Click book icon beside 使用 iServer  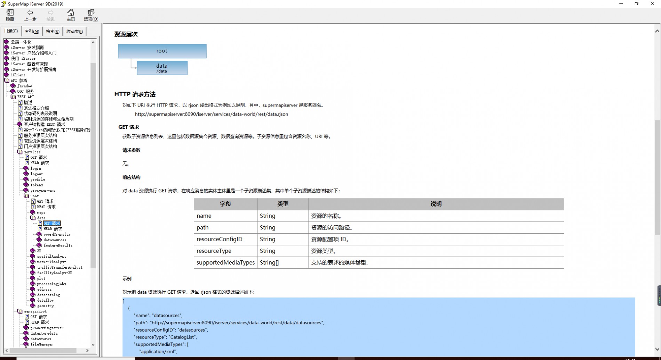coord(6,58)
